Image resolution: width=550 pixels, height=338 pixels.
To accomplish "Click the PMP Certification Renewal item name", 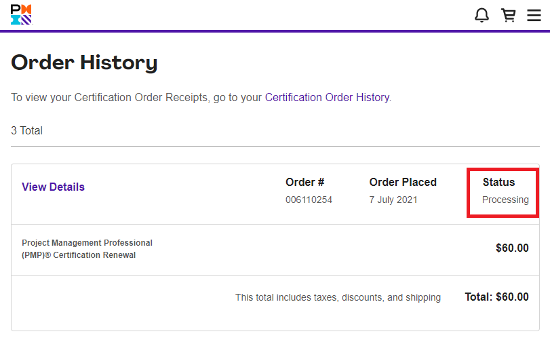I will pos(87,249).
